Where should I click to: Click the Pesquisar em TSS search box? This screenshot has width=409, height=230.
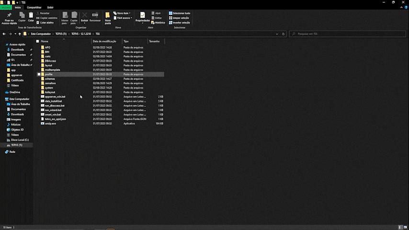tap(347, 34)
